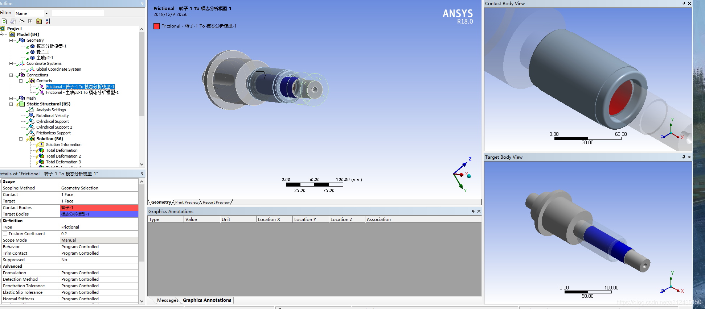Collapse the Coordinate Systems node
705x309 pixels.
pos(11,63)
